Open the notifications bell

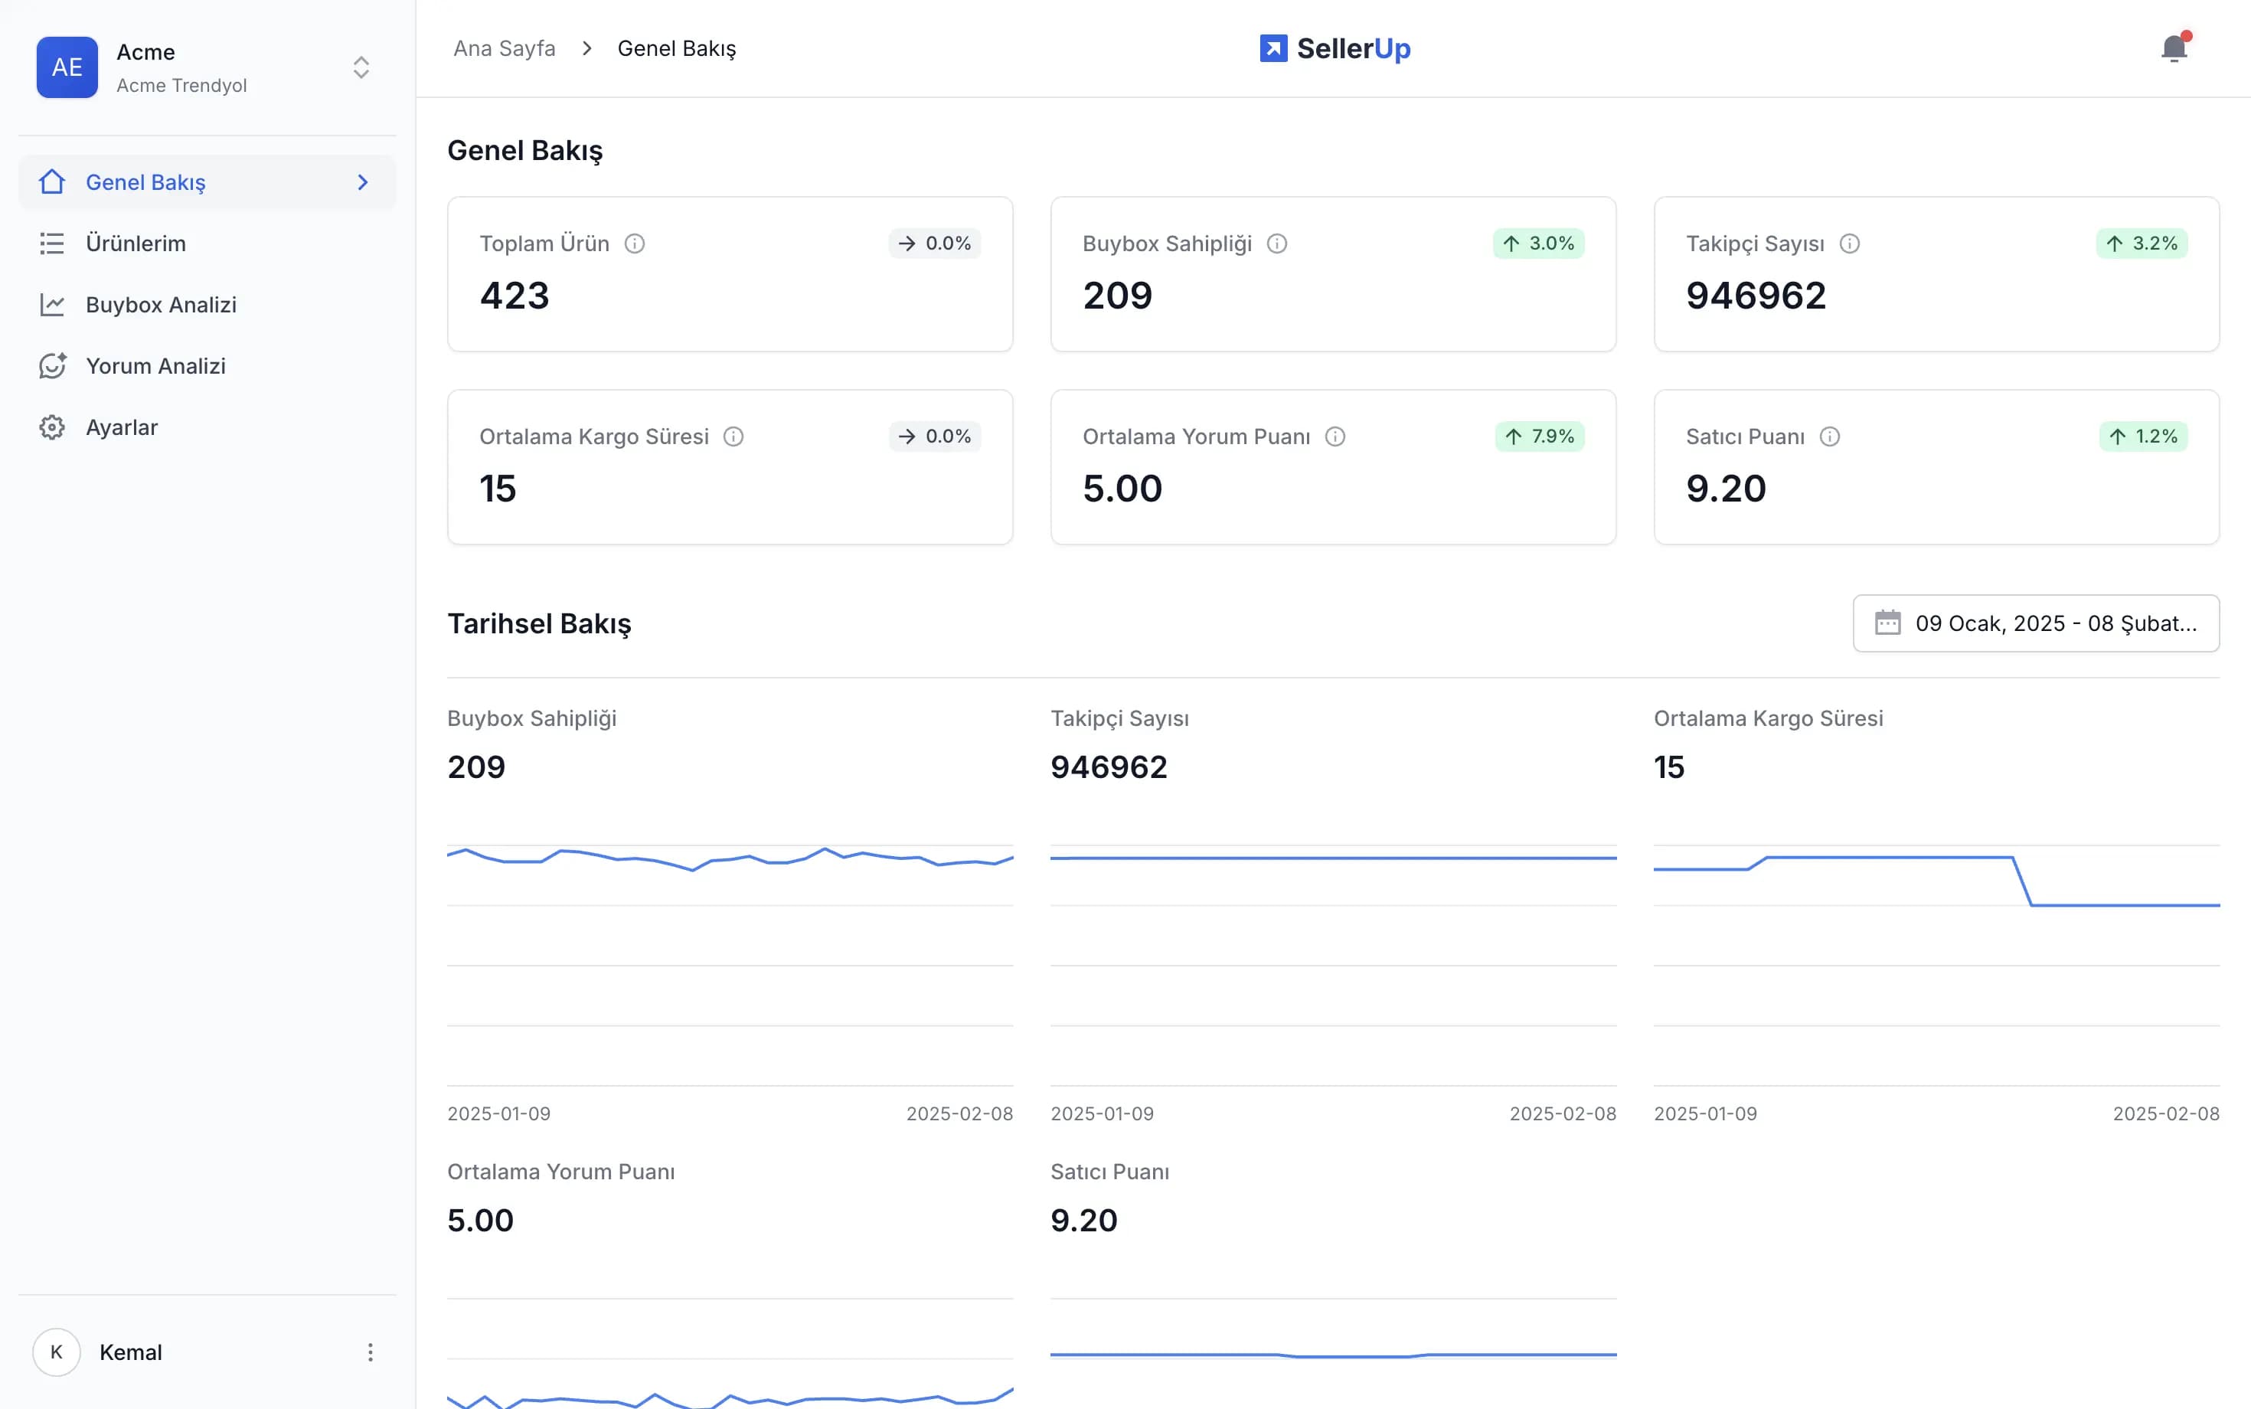tap(2174, 48)
